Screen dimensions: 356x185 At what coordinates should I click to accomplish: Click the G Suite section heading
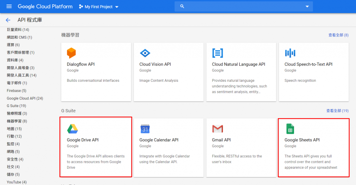(68, 111)
